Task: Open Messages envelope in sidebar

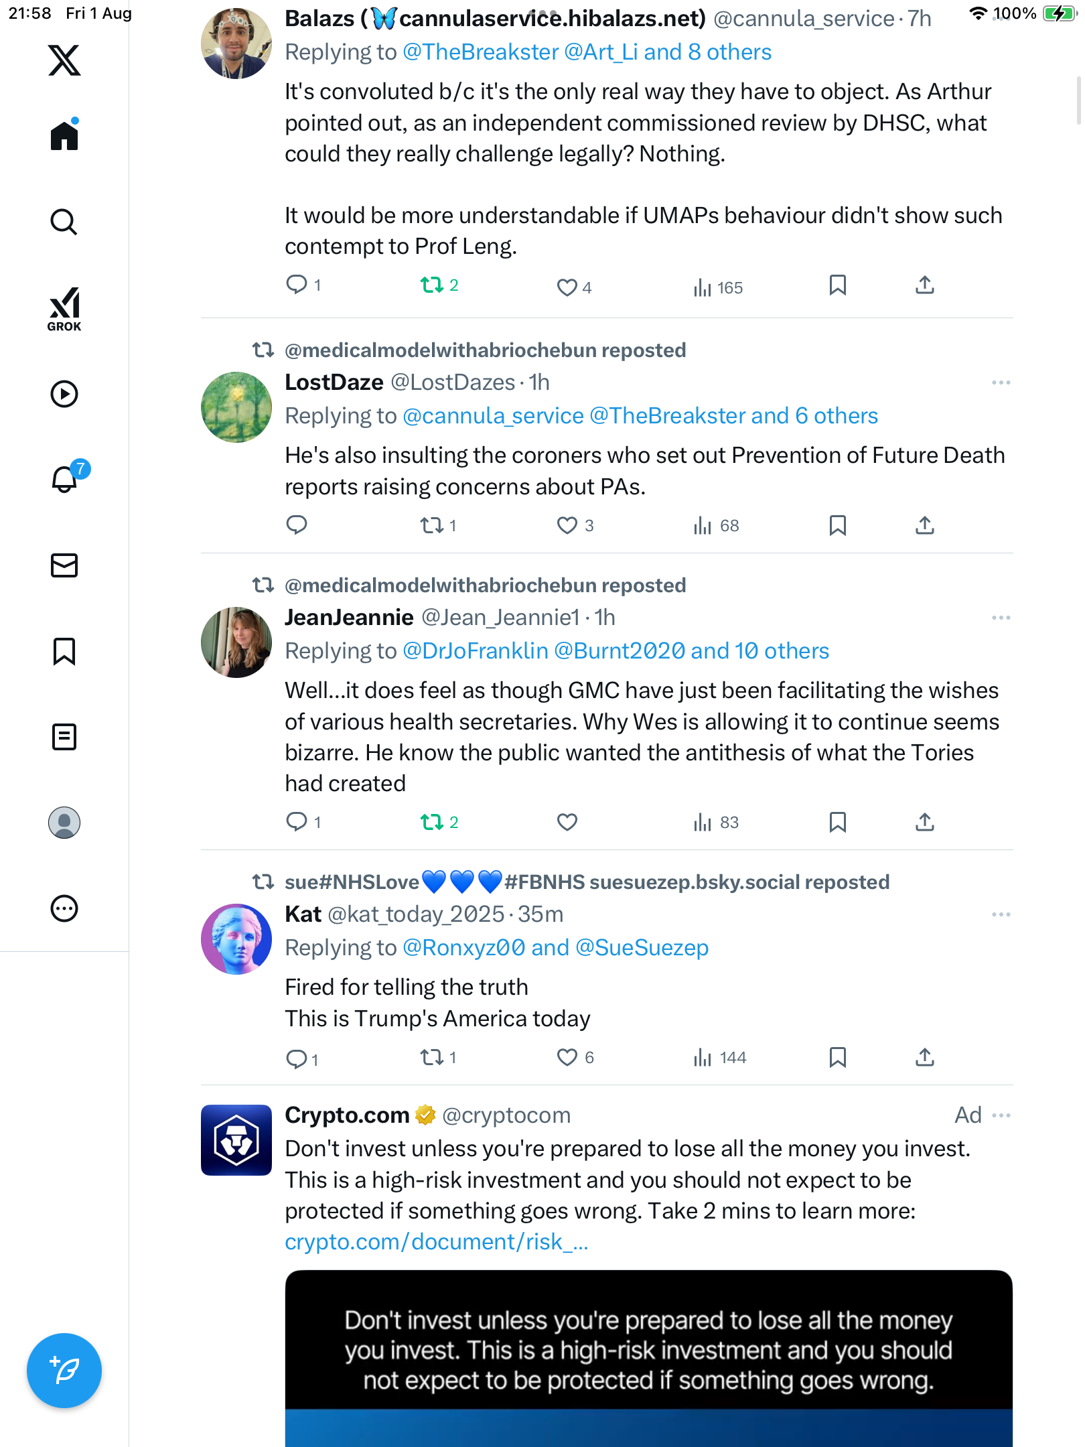Action: tap(64, 565)
